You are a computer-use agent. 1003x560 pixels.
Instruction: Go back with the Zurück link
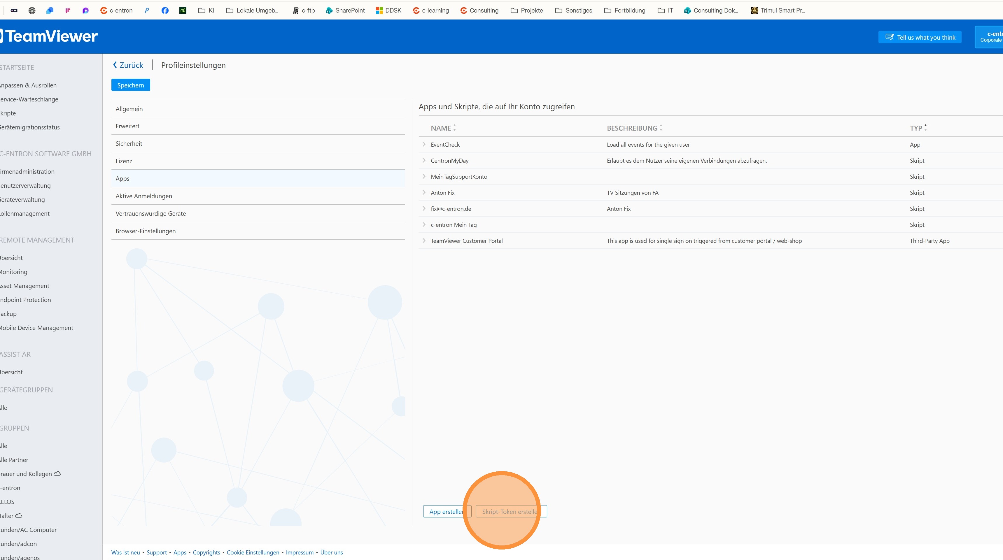pyautogui.click(x=128, y=65)
